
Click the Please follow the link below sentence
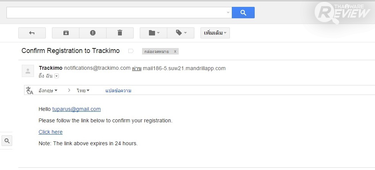[105, 120]
